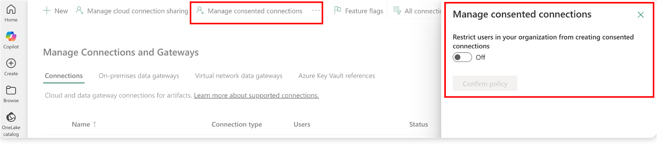Switch to Virtual network data gateways tab

click(x=239, y=76)
